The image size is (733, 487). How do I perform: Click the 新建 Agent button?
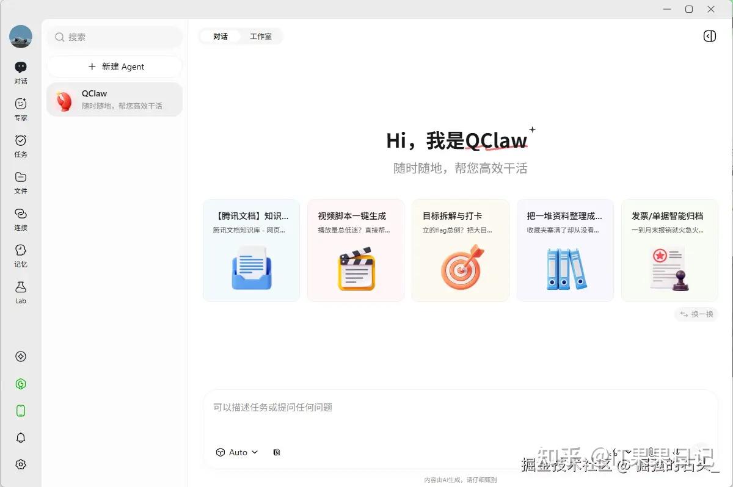point(115,67)
